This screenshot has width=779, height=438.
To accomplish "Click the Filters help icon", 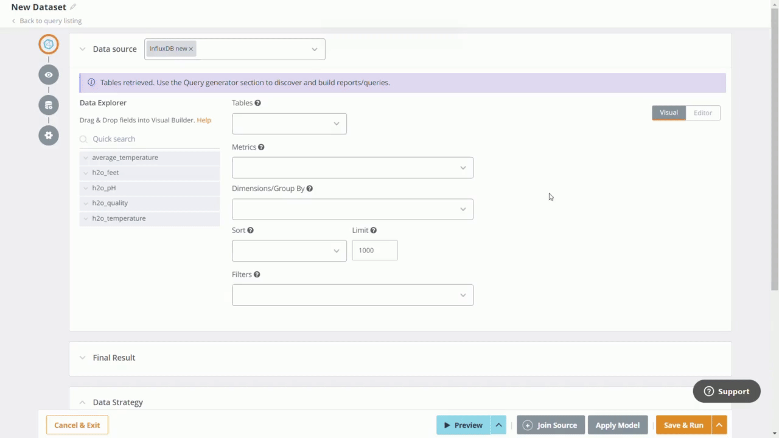I will (256, 274).
